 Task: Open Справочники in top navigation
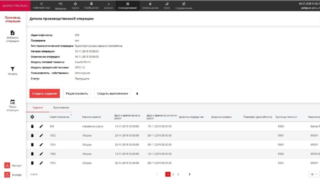click(184, 6)
